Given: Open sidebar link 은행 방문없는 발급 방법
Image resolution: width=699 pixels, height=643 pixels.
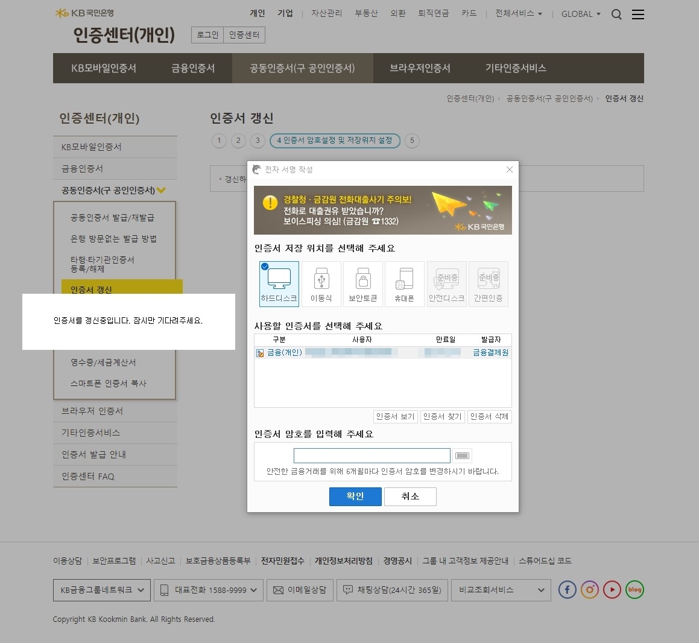Looking at the screenshot, I should point(113,238).
